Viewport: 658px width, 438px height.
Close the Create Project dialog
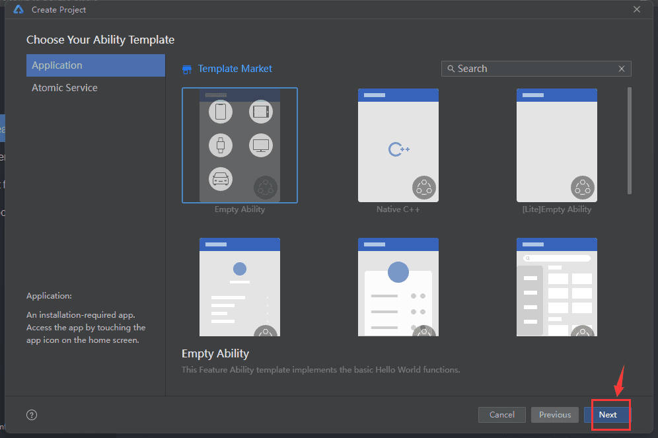click(637, 9)
